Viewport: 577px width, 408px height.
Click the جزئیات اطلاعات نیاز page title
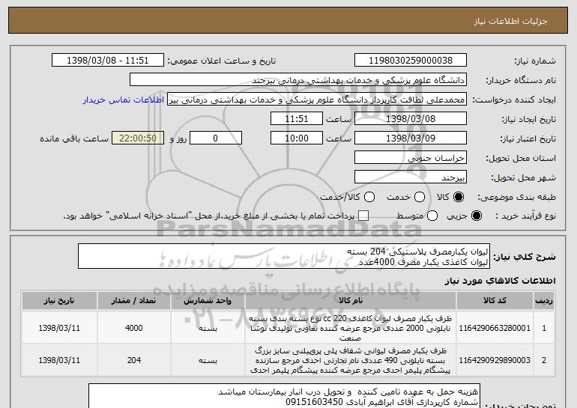tap(510, 21)
